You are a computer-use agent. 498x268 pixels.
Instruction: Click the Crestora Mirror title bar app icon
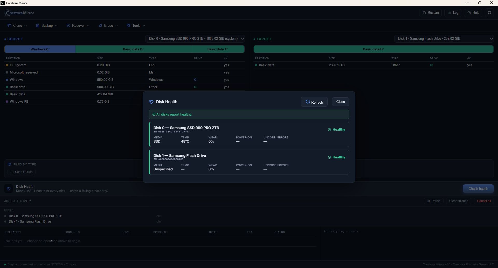point(3,3)
